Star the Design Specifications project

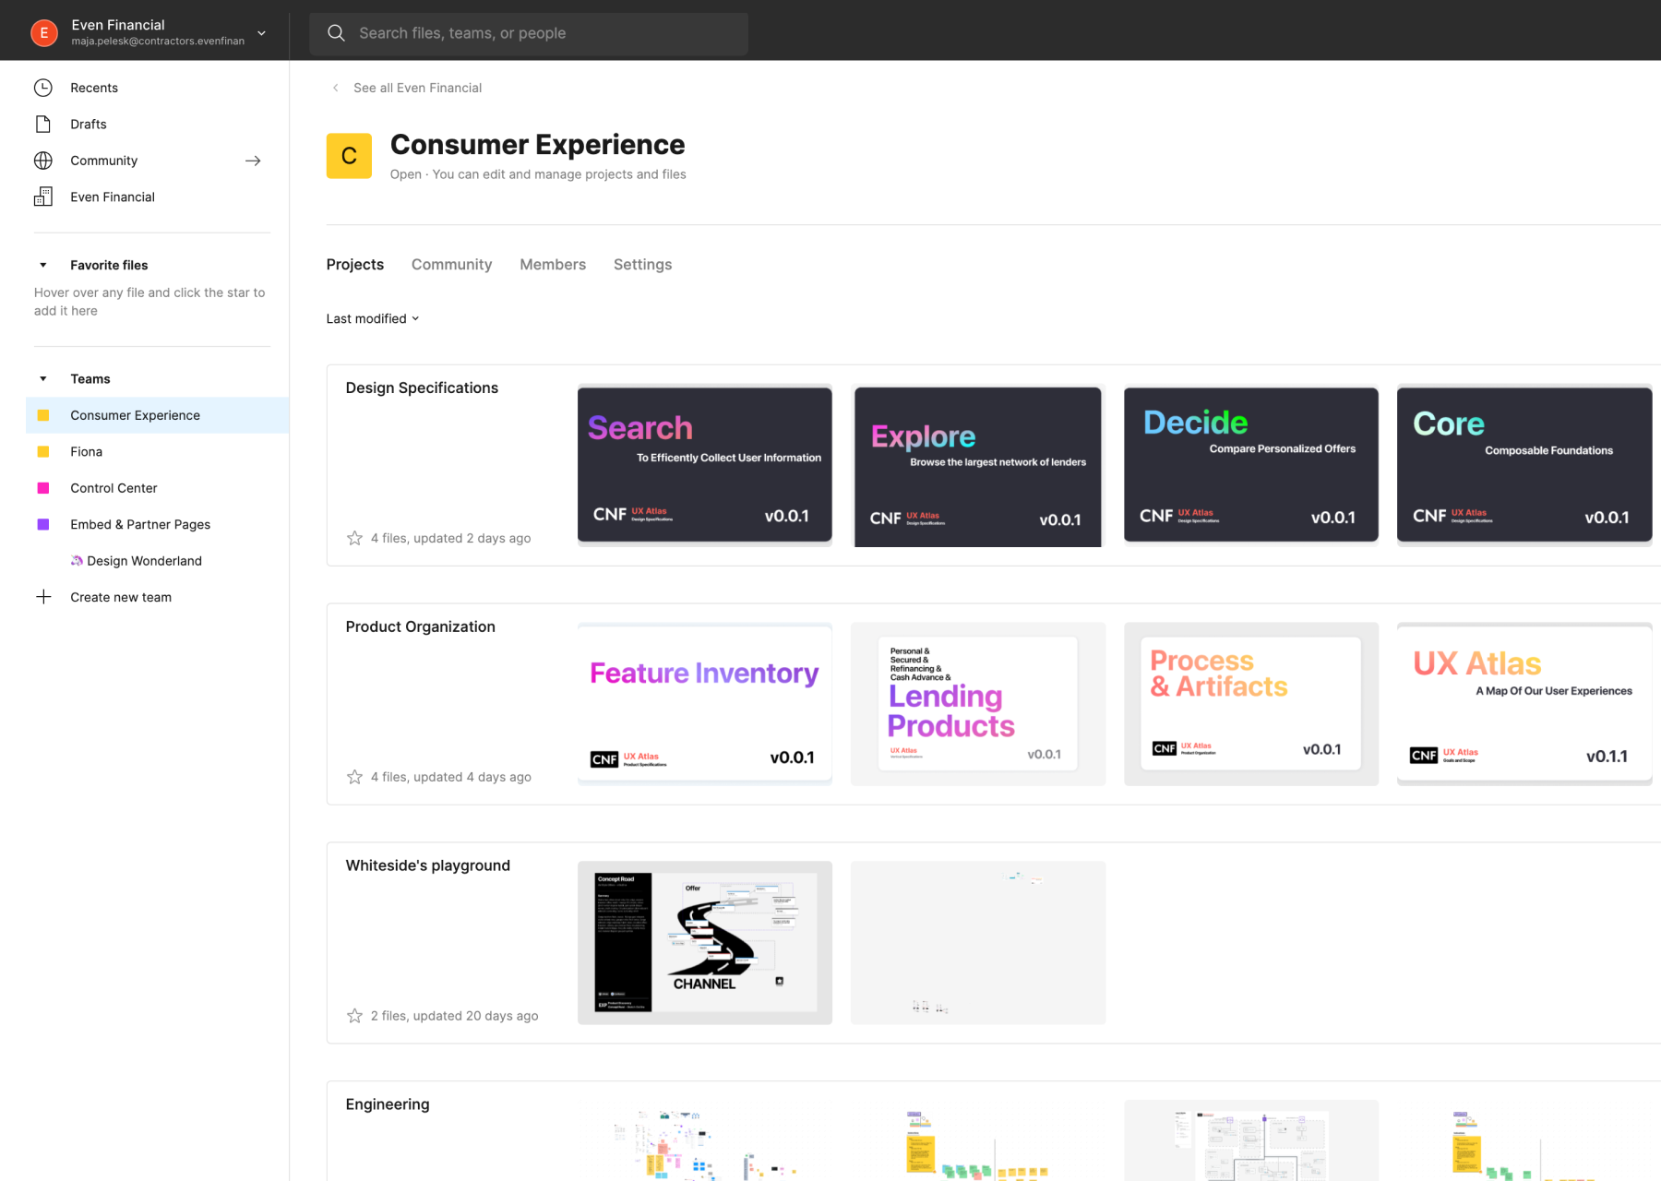tap(354, 538)
